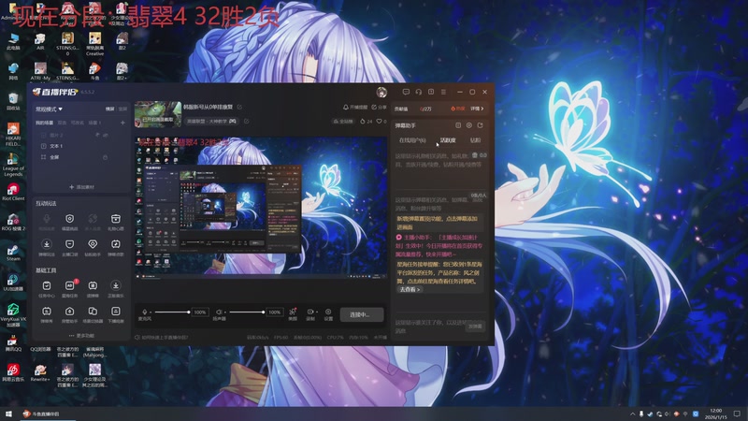Open the Windows Start button

tap(8, 414)
